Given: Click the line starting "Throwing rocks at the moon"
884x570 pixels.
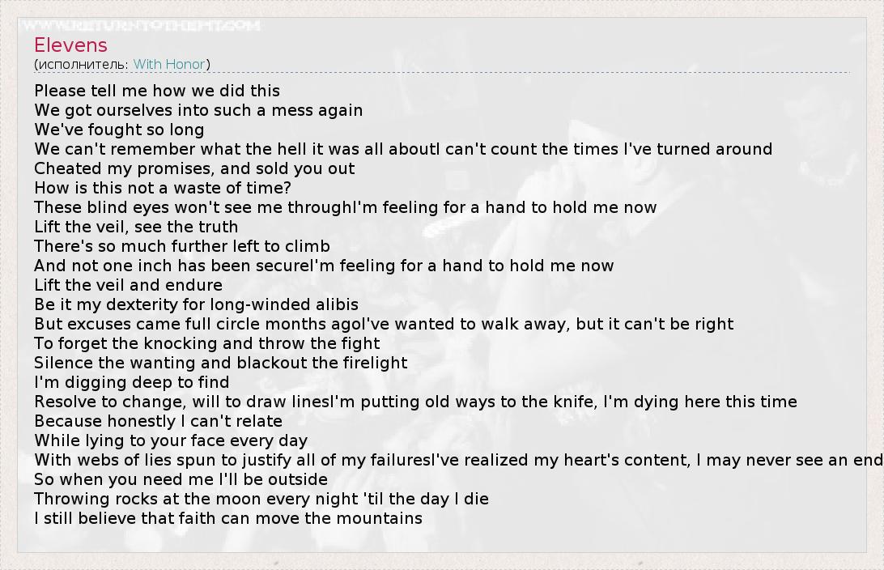Looking at the screenshot, I should click(261, 499).
